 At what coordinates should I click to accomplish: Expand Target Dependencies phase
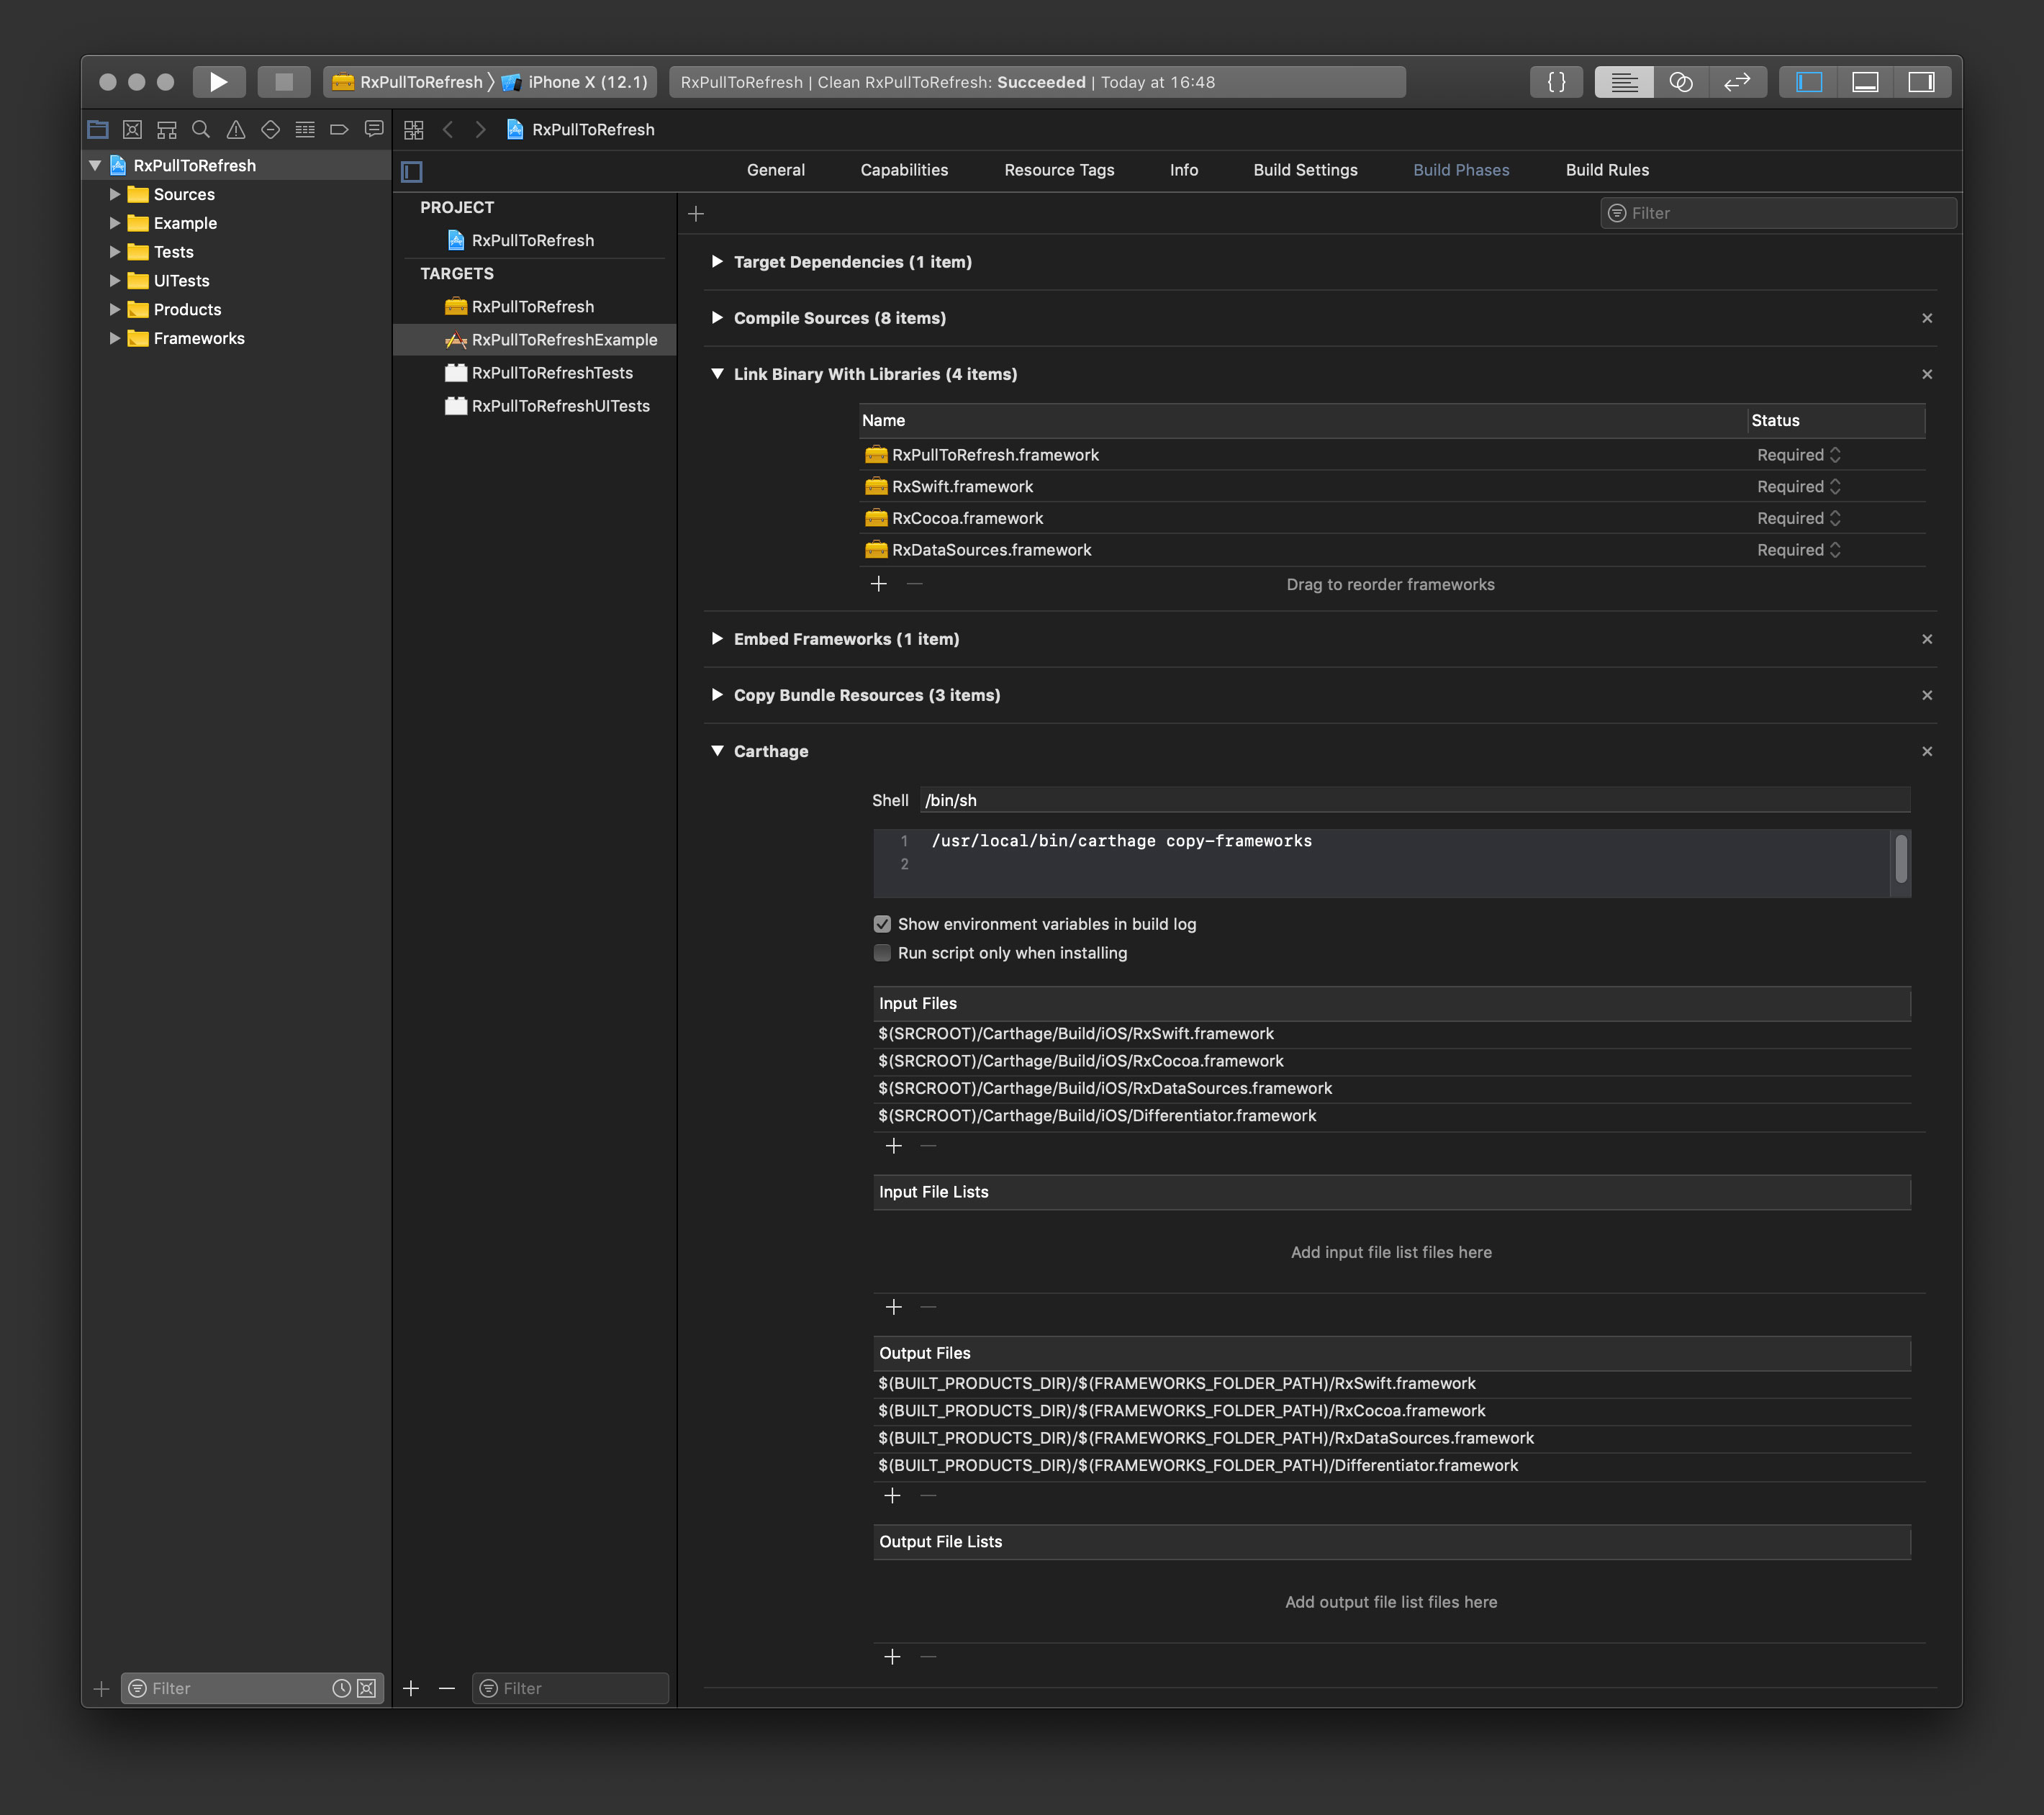coord(717,262)
